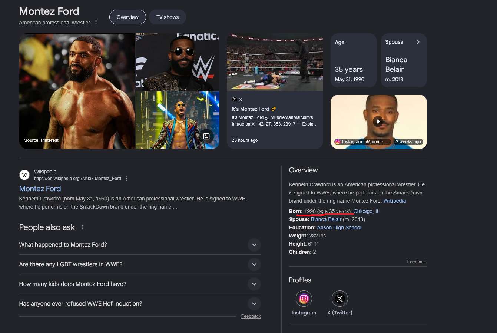Click the Montez Ford page title
Viewport: 497px width, 333px height.
tap(49, 11)
